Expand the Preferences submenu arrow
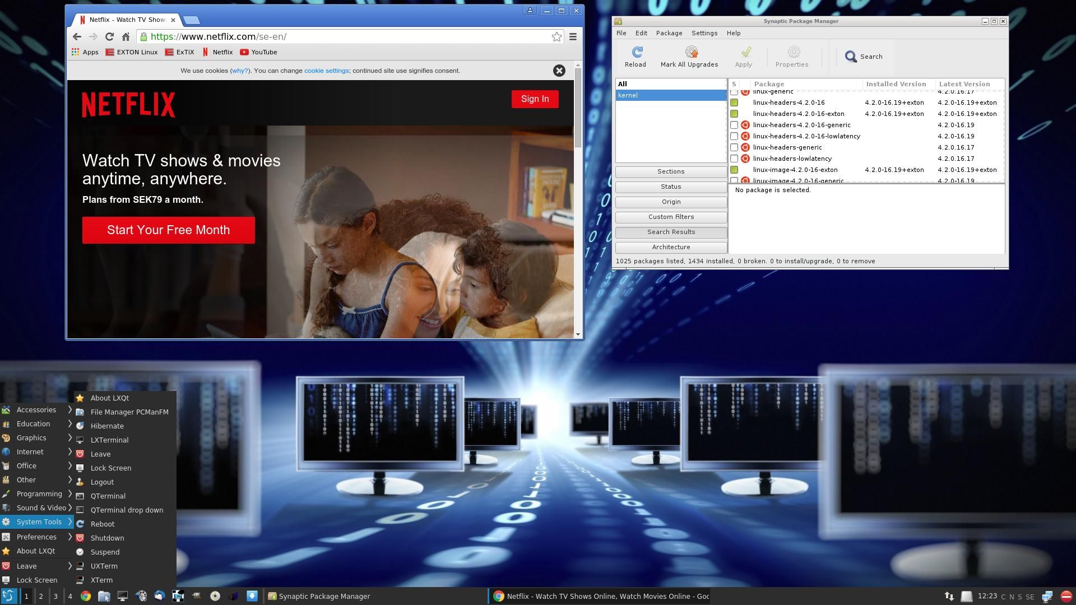This screenshot has width=1076, height=605. [x=70, y=537]
